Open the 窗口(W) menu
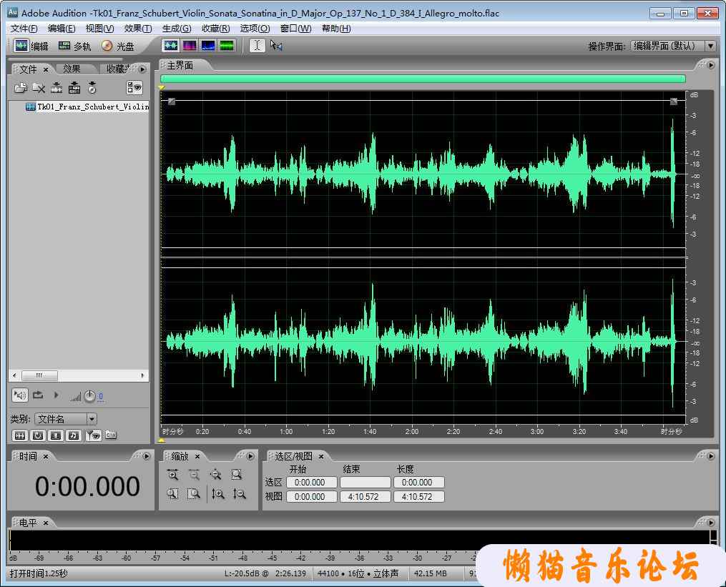 tap(296, 29)
